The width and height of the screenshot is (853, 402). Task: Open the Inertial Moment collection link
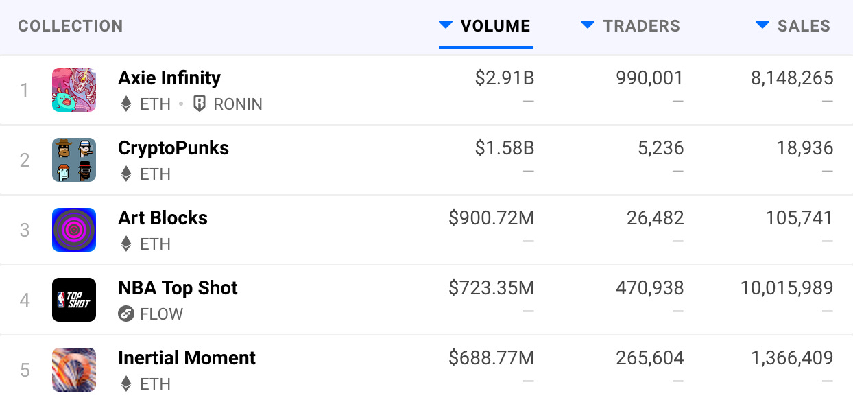[187, 358]
